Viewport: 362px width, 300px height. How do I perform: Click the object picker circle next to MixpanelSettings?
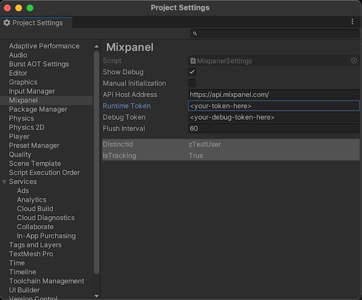(354, 61)
